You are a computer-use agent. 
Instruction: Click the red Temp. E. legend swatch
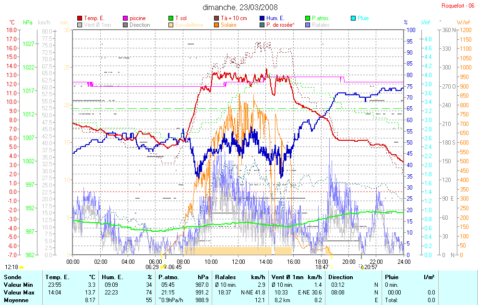(x=80, y=18)
